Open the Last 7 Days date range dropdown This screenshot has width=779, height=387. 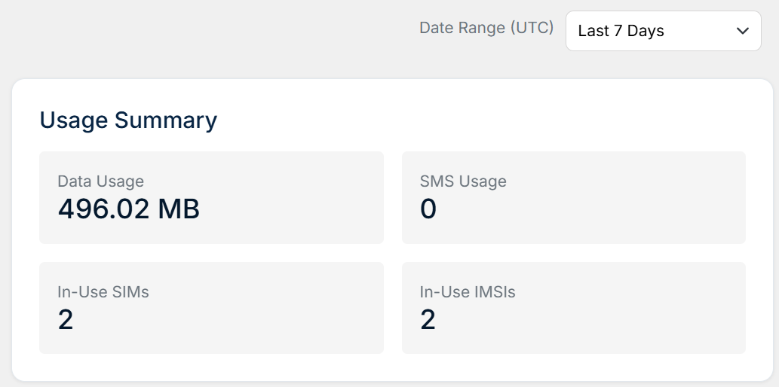[x=663, y=31]
